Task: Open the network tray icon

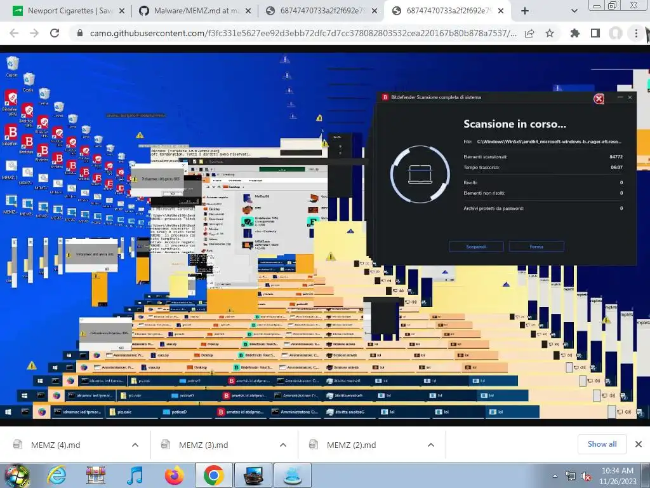Action: [x=571, y=476]
